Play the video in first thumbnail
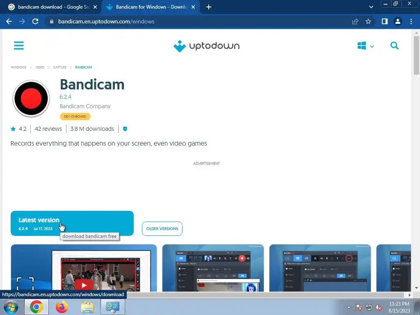The width and height of the screenshot is (420, 315). pos(84,285)
